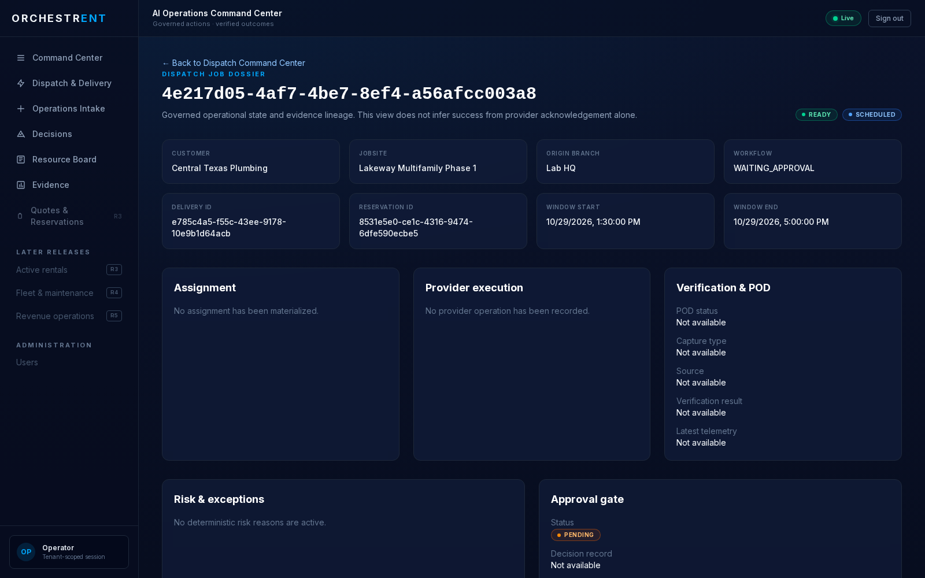Click the R5 badge beside Revenue operations

[114, 316]
